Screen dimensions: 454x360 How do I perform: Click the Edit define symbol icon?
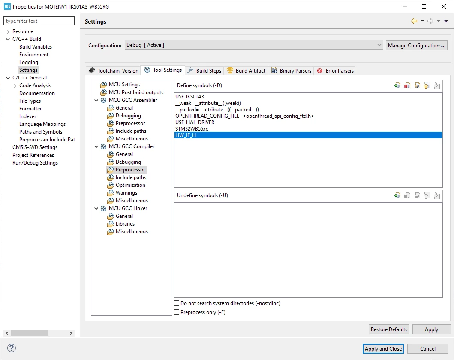(x=417, y=85)
